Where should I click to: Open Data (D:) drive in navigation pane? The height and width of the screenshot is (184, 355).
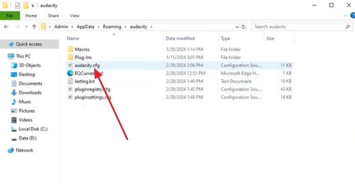(28, 138)
